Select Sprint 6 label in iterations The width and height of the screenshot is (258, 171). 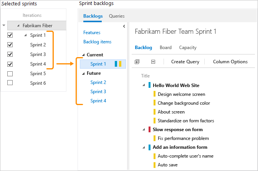point(38,83)
